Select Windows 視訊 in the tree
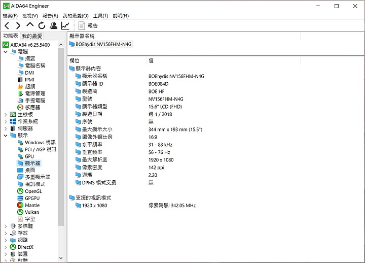 point(40,142)
